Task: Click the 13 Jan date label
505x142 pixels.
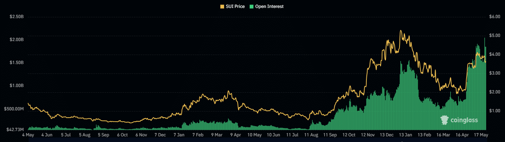Action: (x=405, y=134)
